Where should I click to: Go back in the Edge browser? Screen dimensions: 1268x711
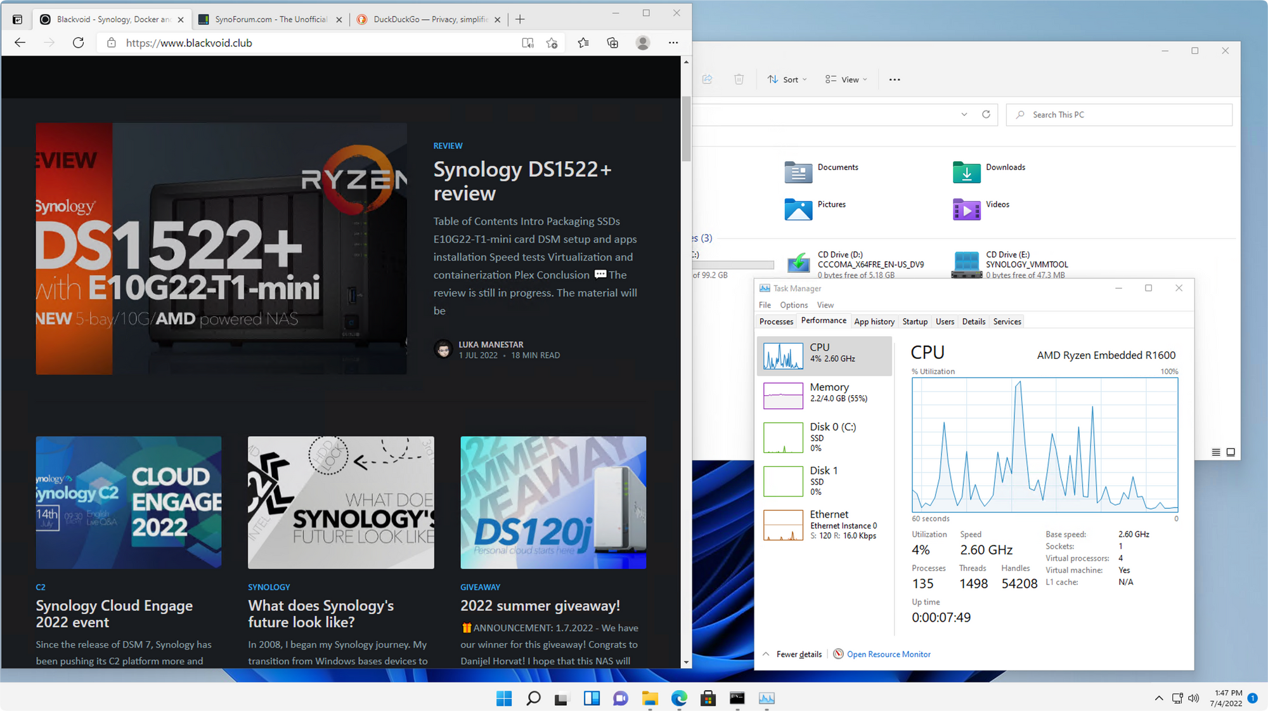[20, 42]
